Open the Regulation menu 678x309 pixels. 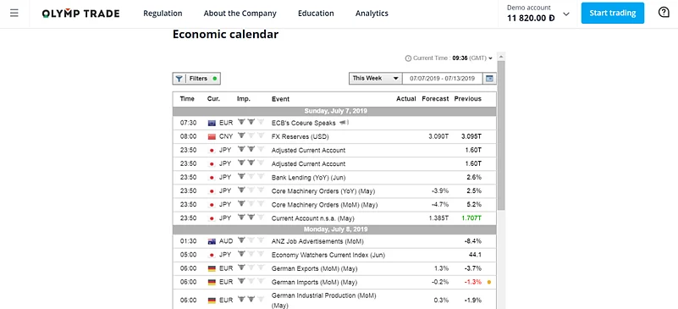coord(163,14)
